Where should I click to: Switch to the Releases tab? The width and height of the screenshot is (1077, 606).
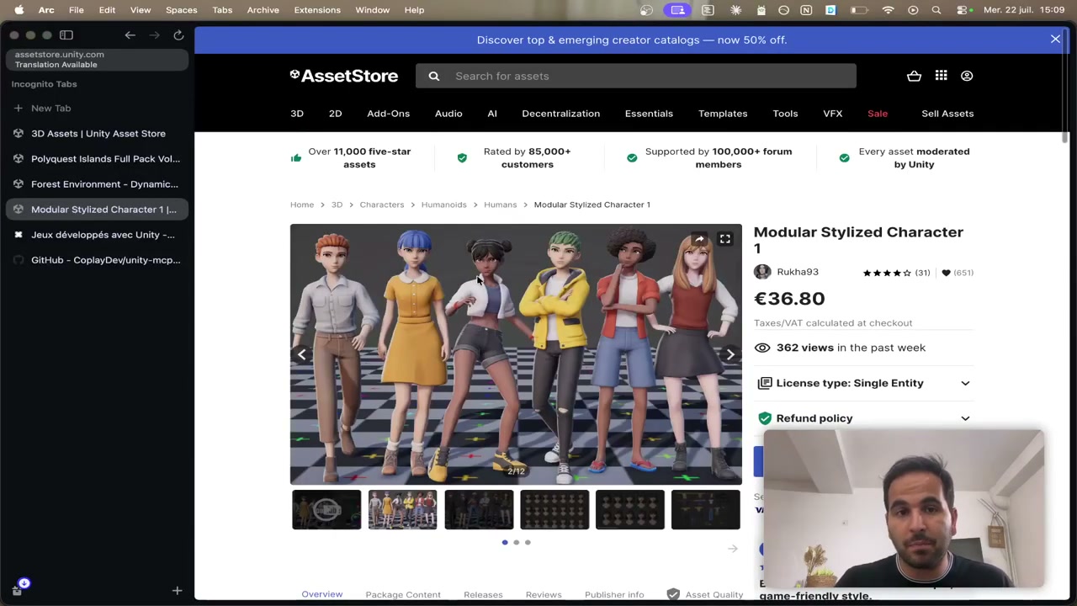click(x=483, y=594)
